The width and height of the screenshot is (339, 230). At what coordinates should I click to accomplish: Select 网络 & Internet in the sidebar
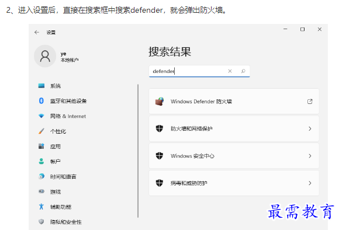coord(68,116)
